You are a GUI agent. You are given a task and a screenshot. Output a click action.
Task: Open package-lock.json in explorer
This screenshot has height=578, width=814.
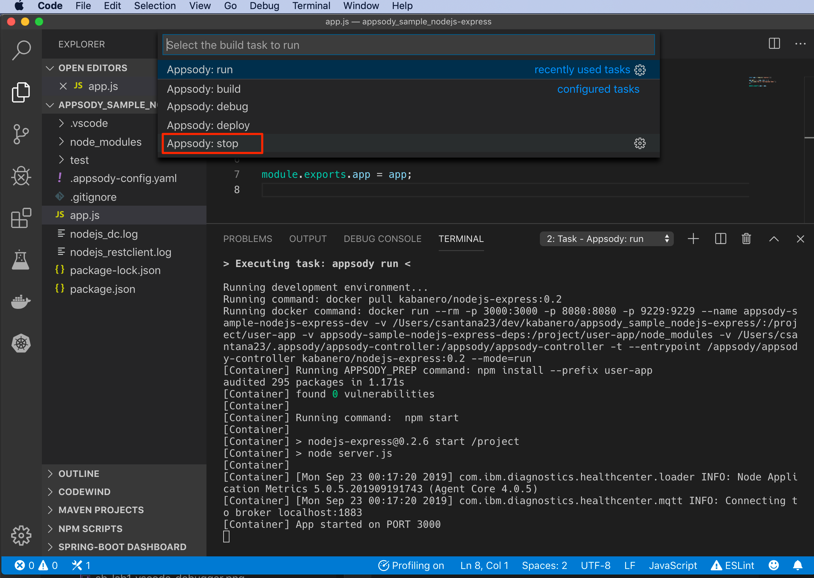click(115, 271)
